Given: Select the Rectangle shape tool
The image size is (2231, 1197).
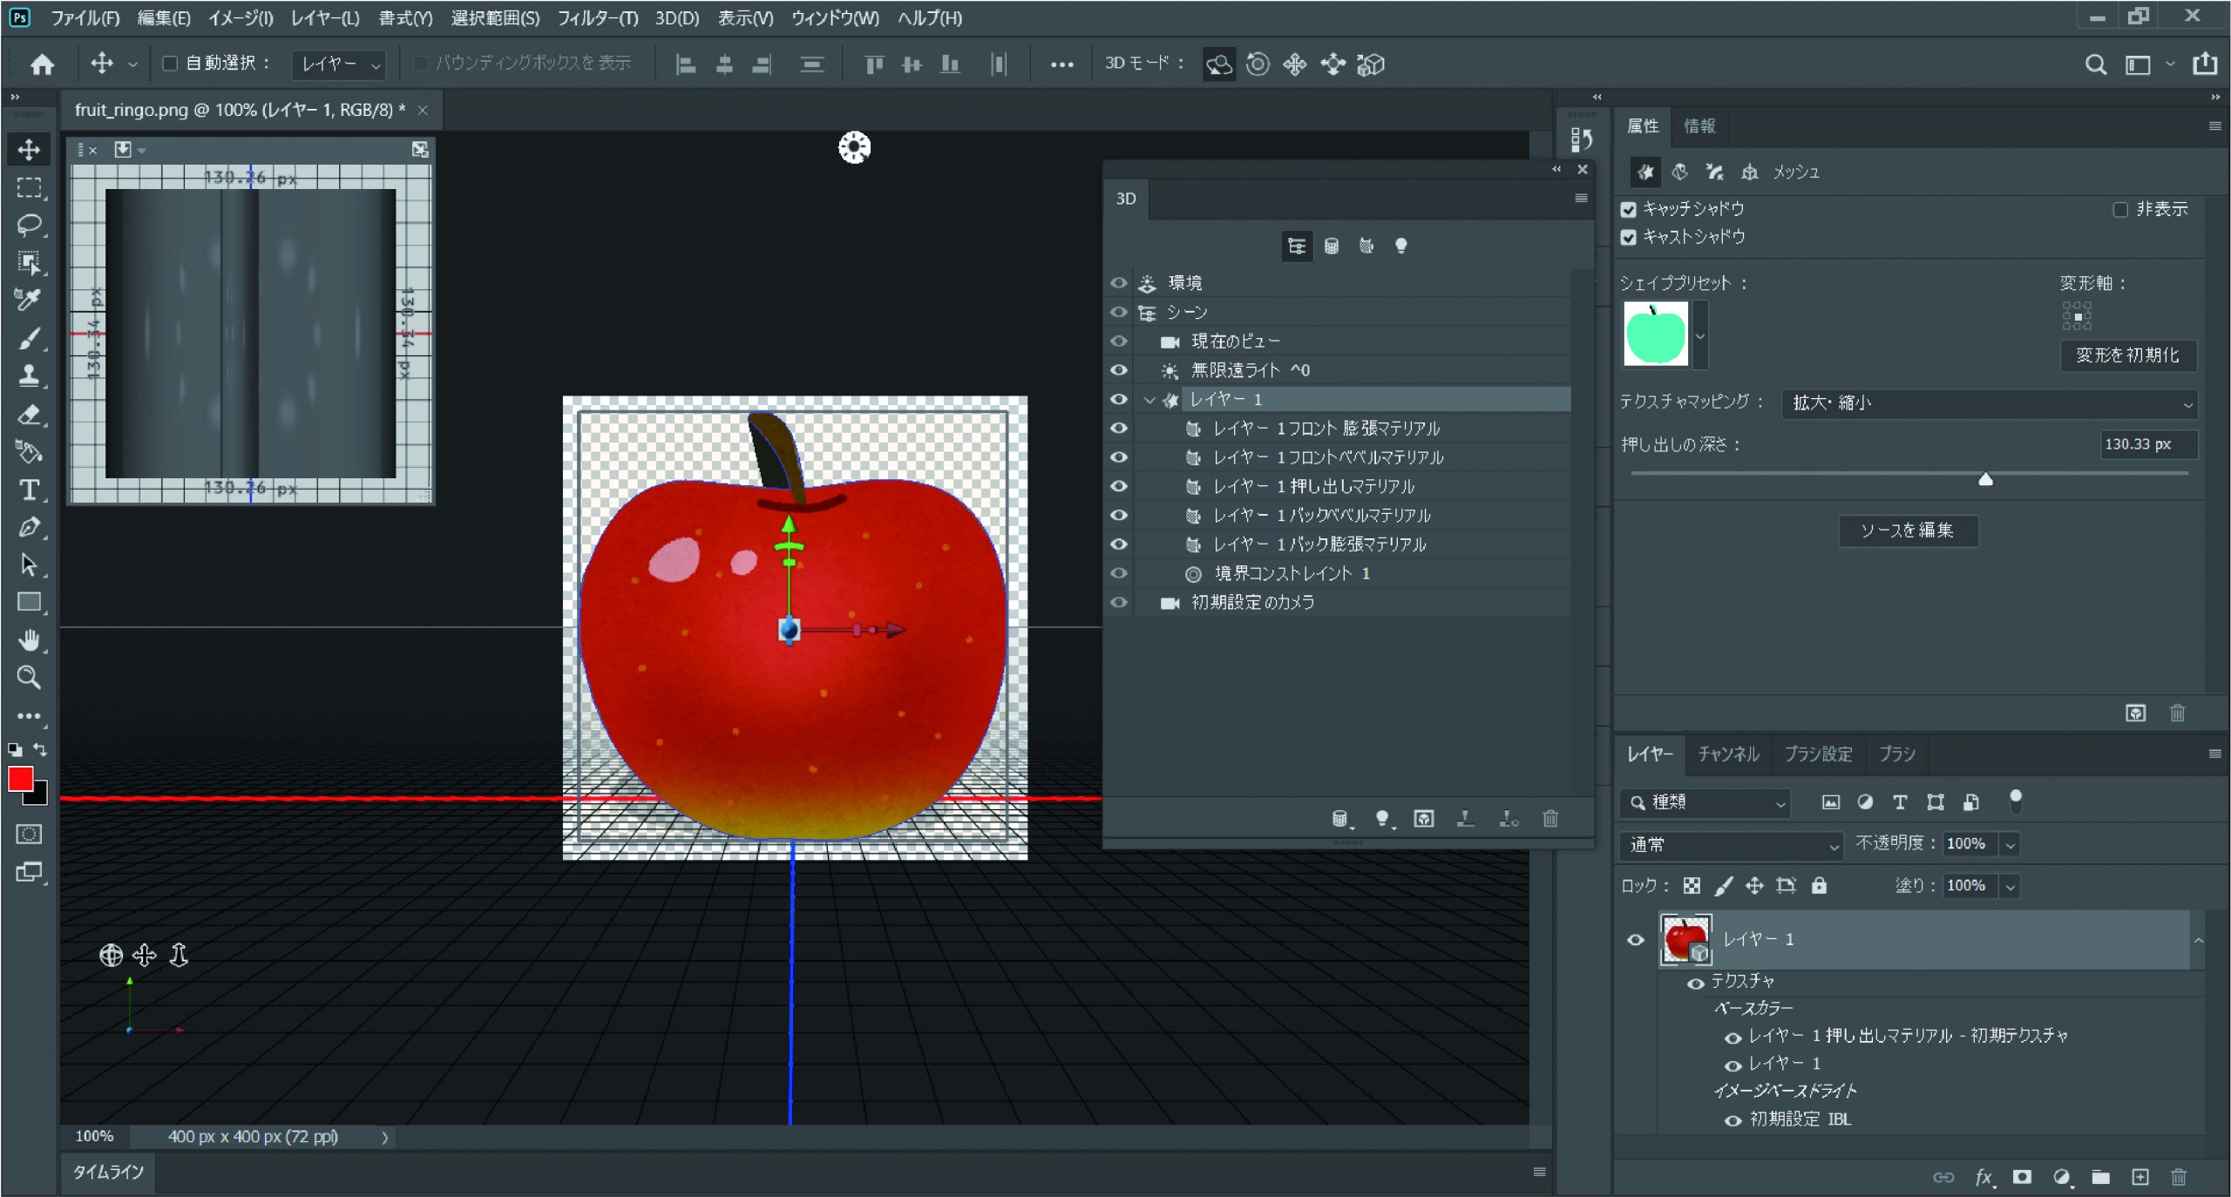Looking at the screenshot, I should (x=29, y=602).
